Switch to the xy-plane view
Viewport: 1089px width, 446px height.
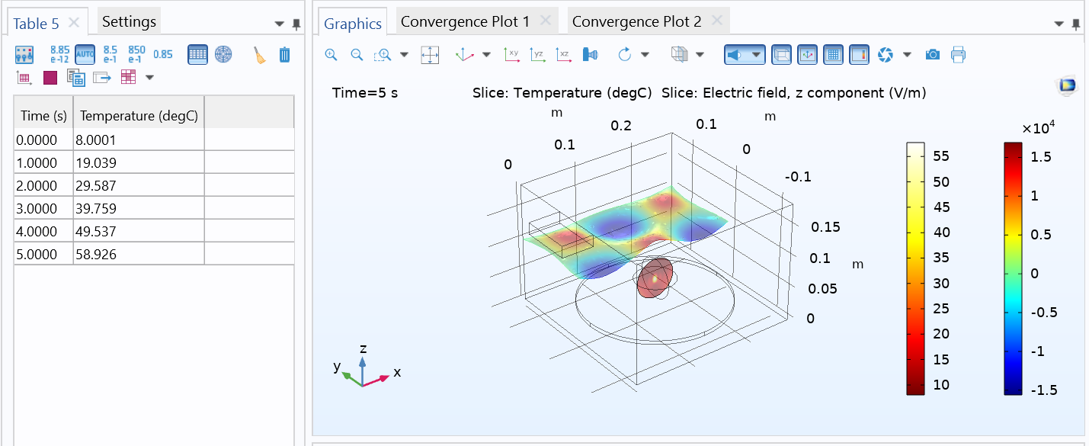click(512, 55)
